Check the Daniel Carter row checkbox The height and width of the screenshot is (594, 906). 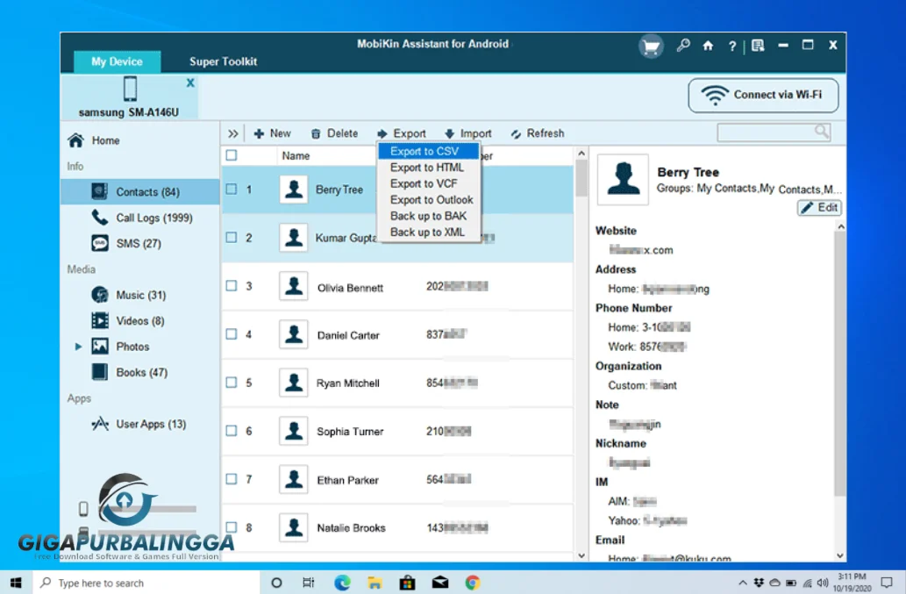click(x=232, y=334)
